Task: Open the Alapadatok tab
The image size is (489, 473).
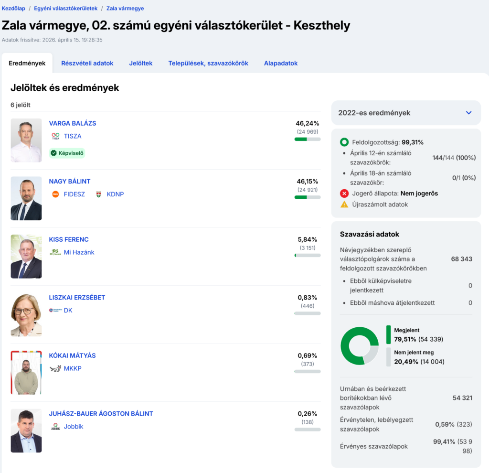Action: pyautogui.click(x=281, y=63)
